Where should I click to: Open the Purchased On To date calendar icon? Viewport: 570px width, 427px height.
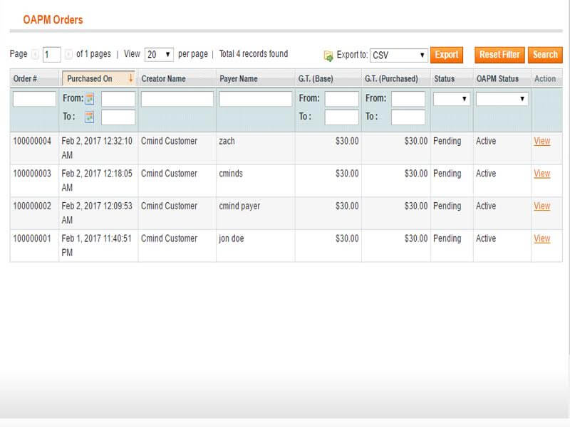click(90, 117)
